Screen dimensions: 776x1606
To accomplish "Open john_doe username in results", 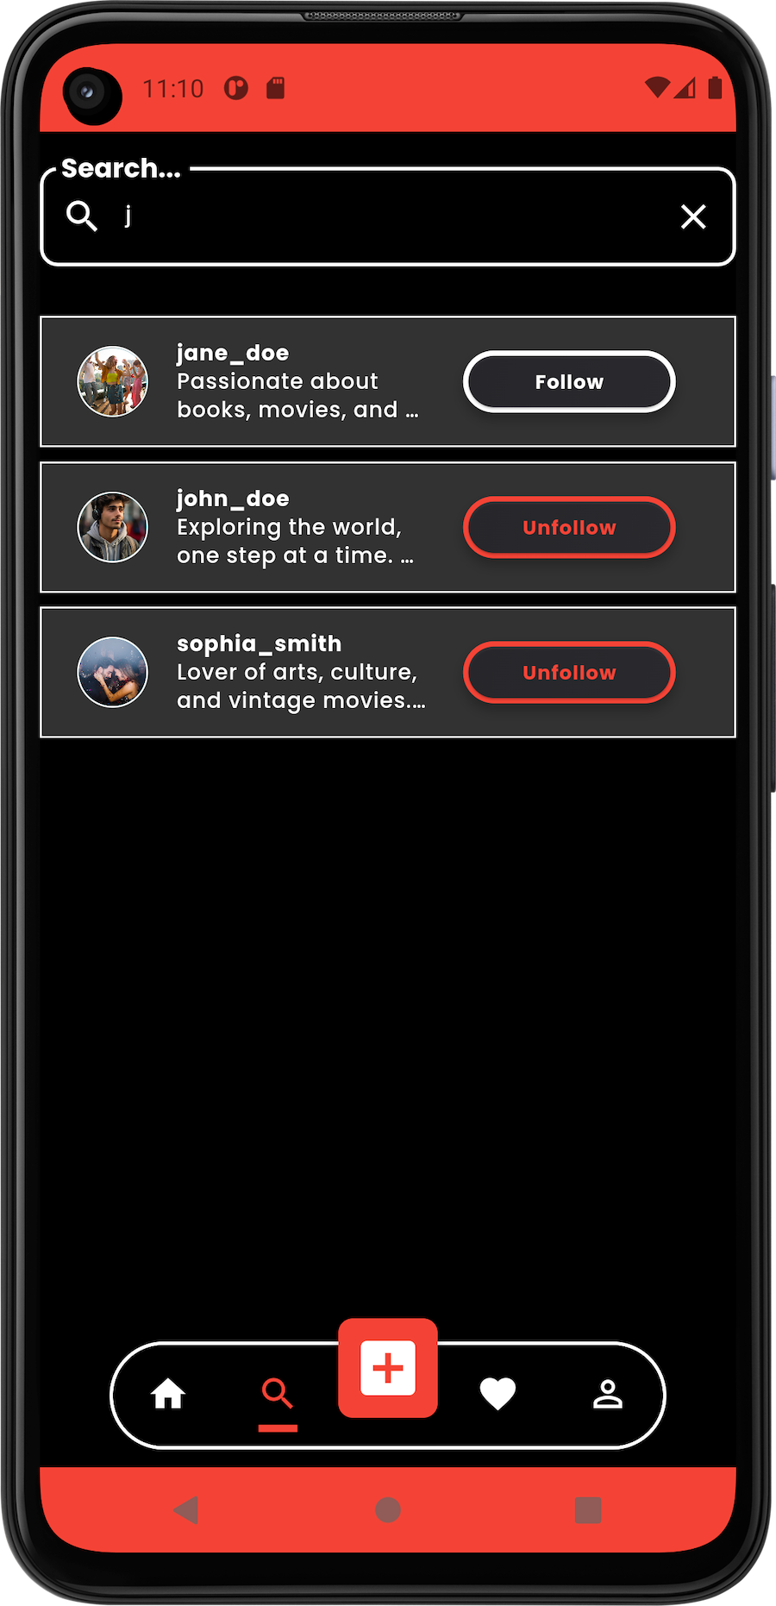I will [x=233, y=499].
